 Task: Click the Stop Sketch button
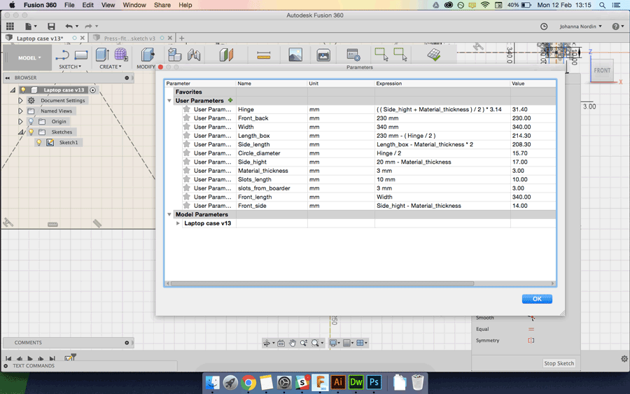559,363
